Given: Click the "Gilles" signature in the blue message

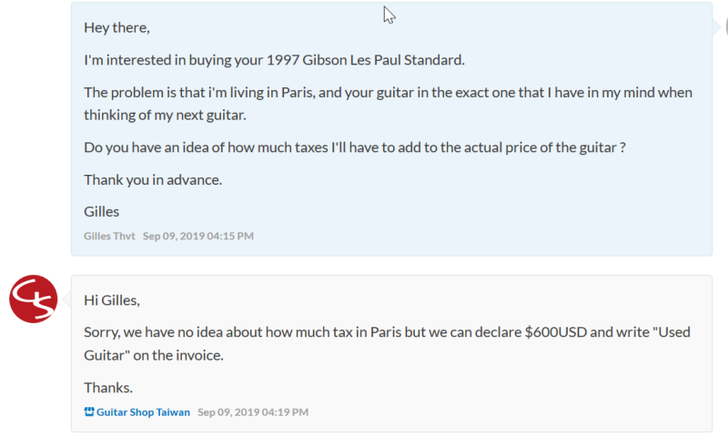Looking at the screenshot, I should click(x=102, y=211).
